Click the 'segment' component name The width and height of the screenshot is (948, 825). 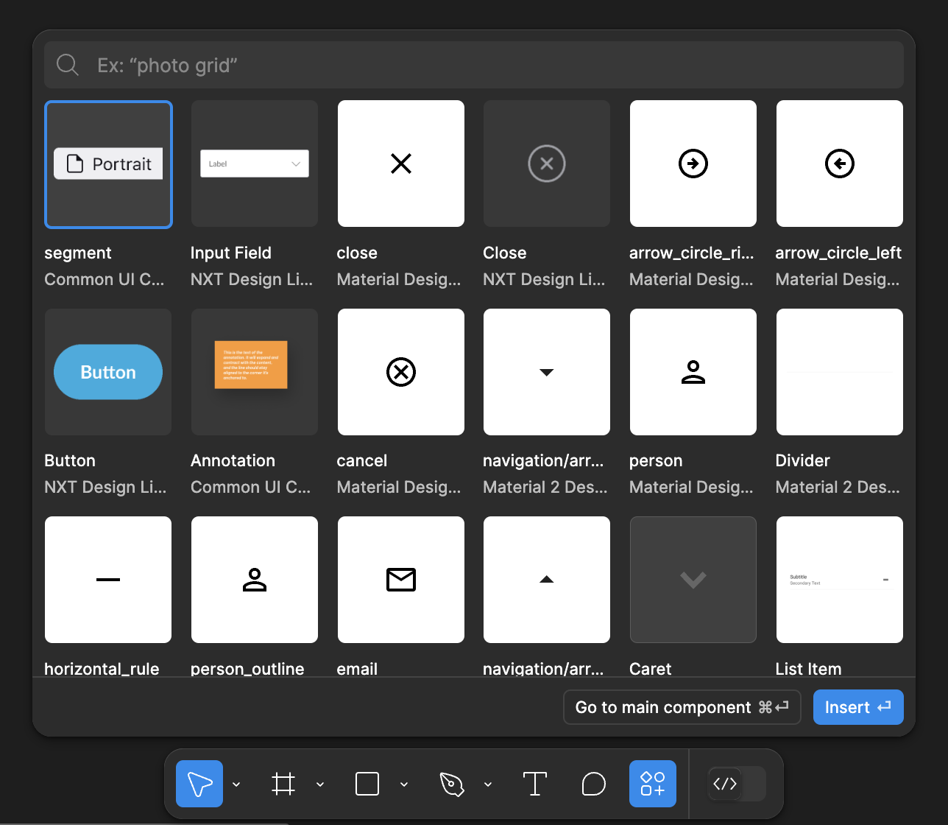click(78, 253)
